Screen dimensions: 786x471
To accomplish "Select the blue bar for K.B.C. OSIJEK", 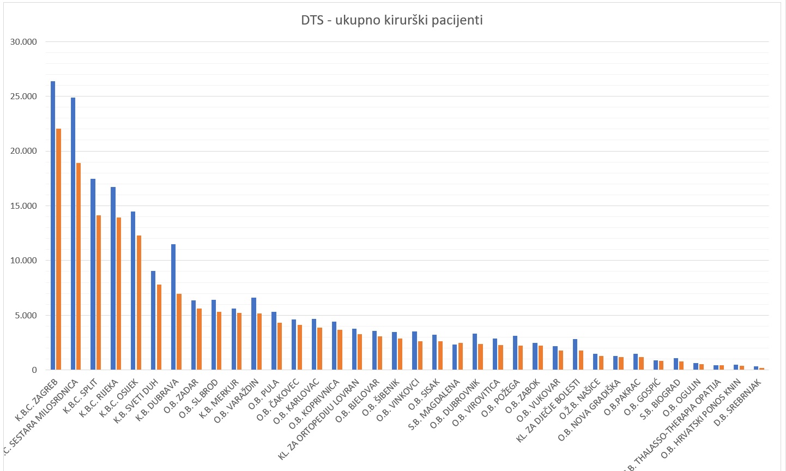I will tap(133, 291).
